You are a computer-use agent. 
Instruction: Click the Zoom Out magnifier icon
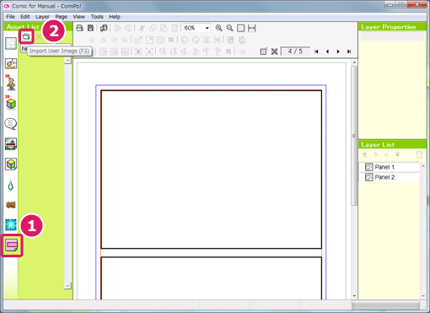pyautogui.click(x=230, y=28)
